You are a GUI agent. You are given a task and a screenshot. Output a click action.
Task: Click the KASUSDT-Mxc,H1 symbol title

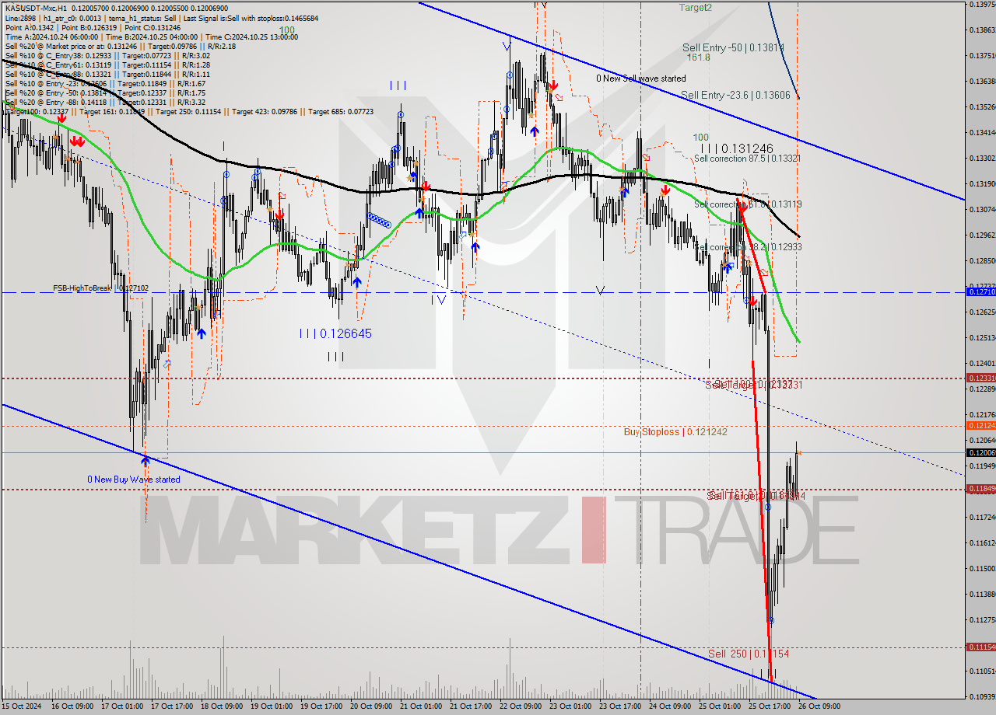37,8
